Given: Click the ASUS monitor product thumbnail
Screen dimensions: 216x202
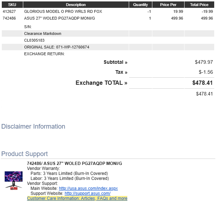Looking at the screenshot, I should point(13,181).
